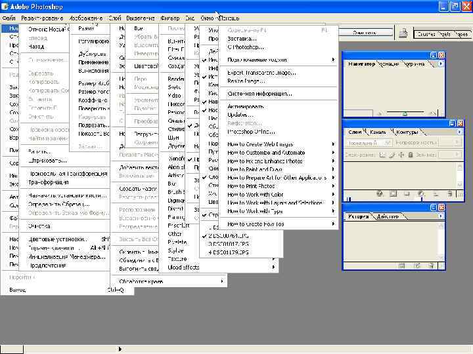Minimize the History palette window

click(434, 207)
